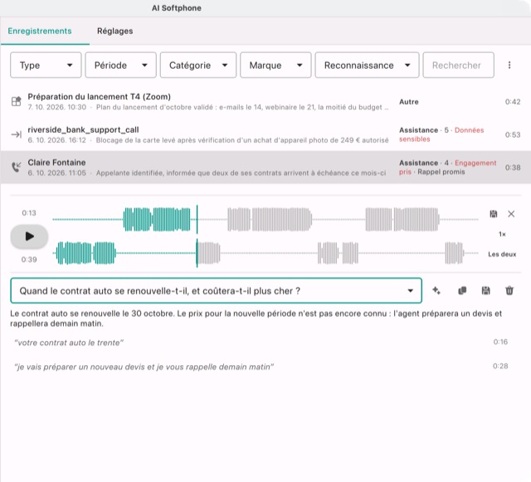Click the Autre category label
This screenshot has height=482, width=531.
(409, 101)
